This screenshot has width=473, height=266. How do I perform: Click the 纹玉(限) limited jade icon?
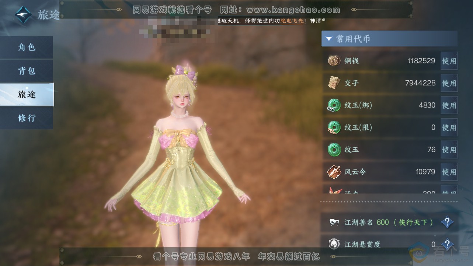click(x=334, y=127)
